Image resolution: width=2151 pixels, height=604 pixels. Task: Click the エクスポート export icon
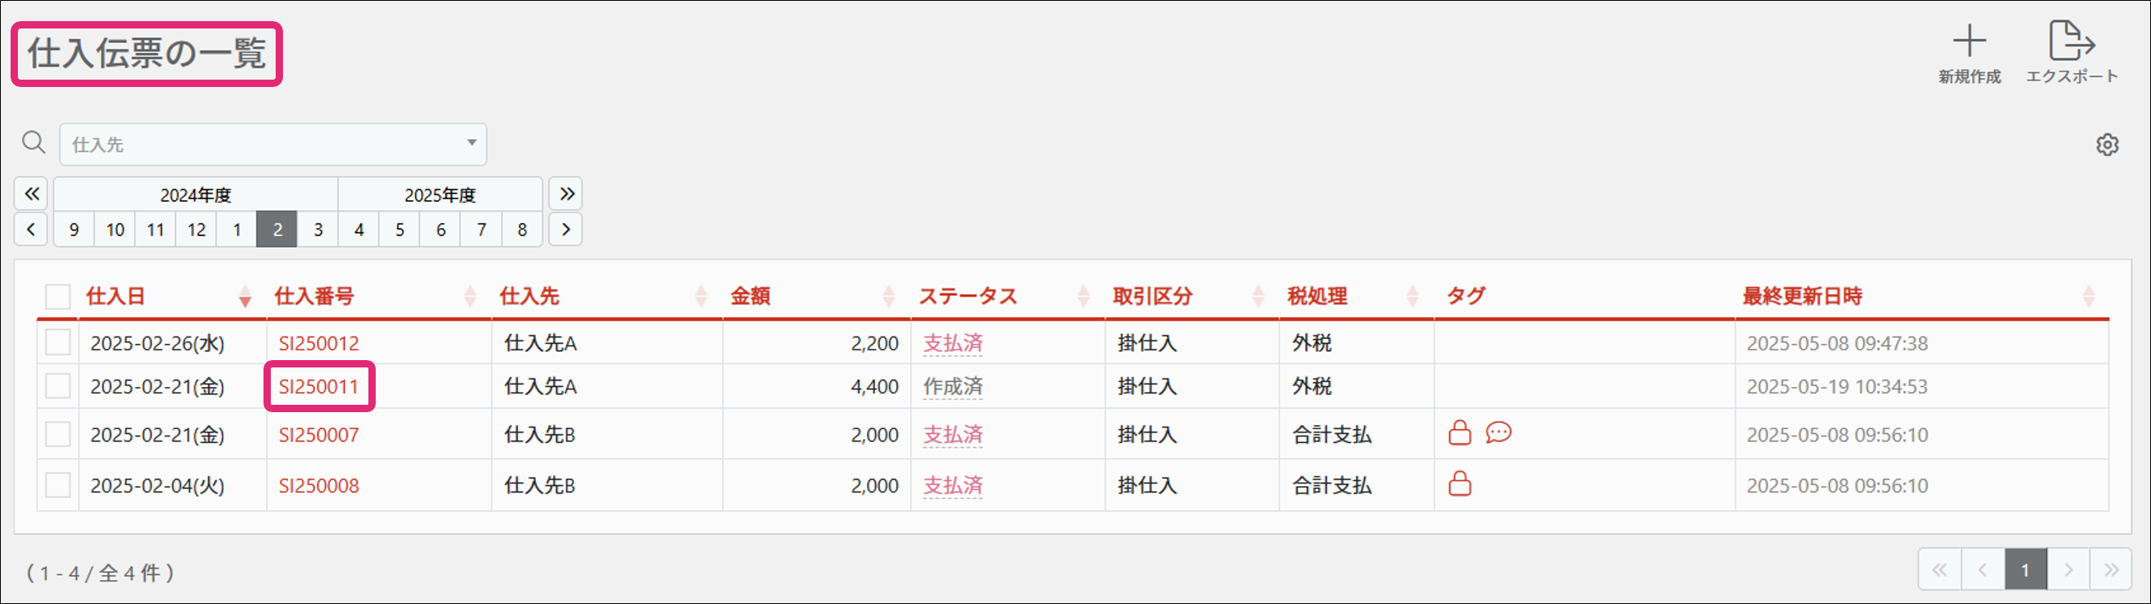click(x=2070, y=41)
